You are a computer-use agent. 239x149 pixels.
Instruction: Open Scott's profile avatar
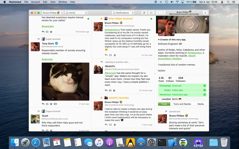(35, 119)
